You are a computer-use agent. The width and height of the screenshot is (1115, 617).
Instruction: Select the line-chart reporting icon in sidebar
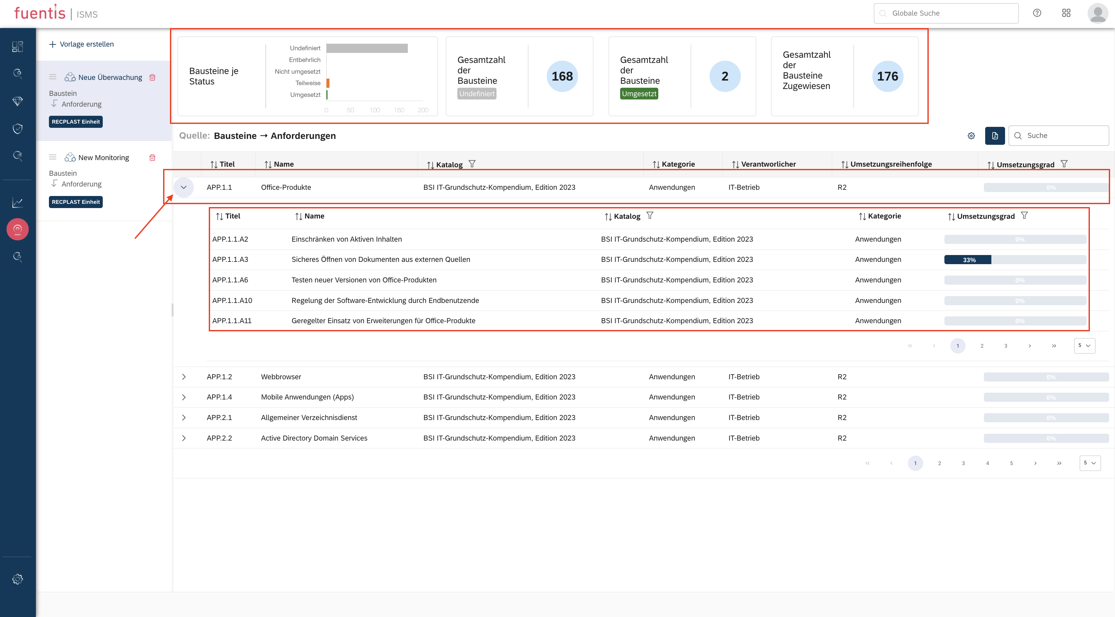coord(17,202)
